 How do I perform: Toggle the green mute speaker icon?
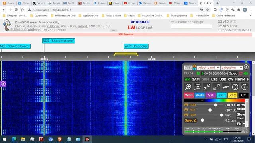point(246,73)
